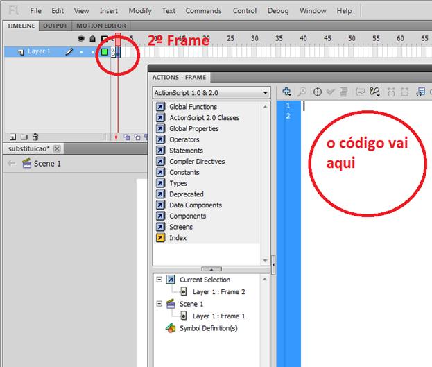
Task: Open the Modify menu
Action: click(140, 11)
